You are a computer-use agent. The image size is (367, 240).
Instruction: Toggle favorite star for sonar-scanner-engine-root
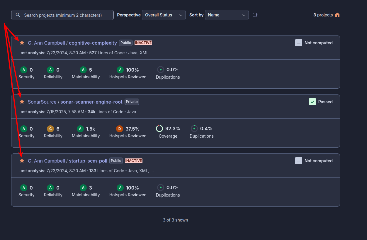tap(22, 102)
